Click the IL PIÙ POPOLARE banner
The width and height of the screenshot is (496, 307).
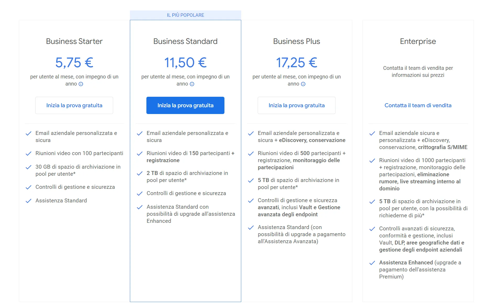point(185,15)
